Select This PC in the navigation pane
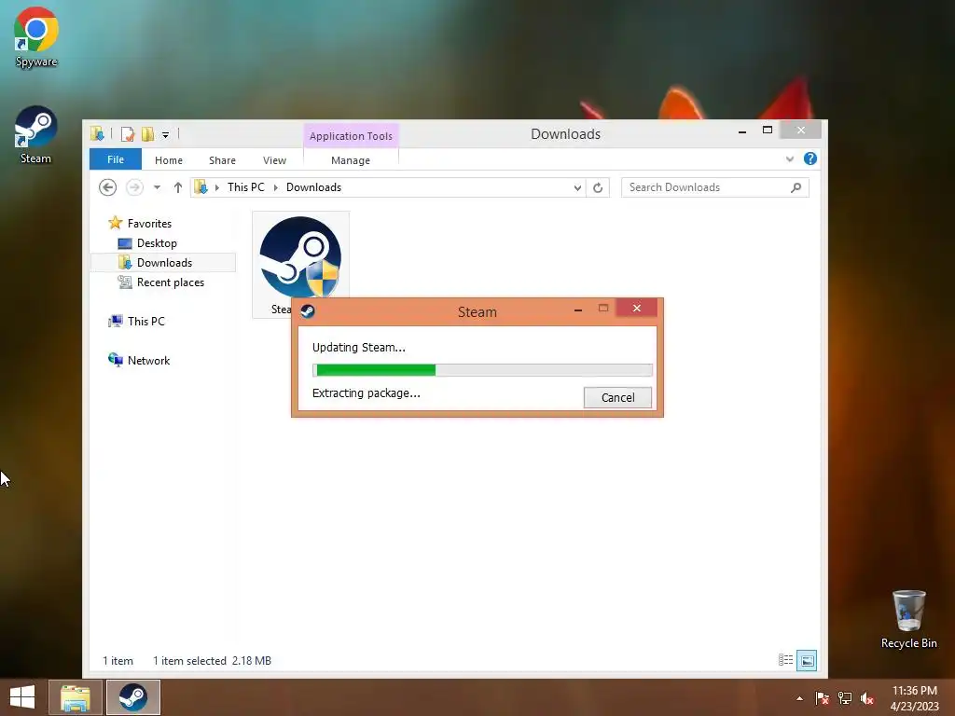Screen dimensions: 955x716 (145, 322)
